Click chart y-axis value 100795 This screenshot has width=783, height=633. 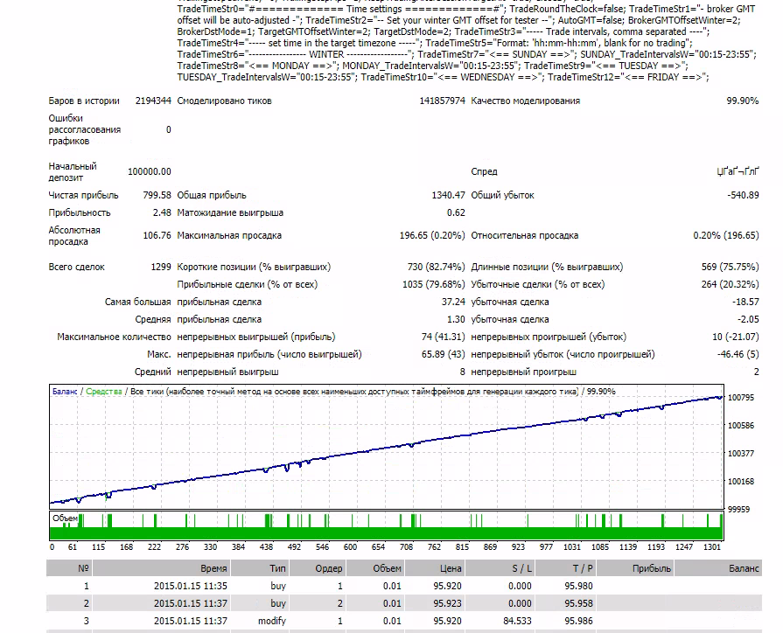[740, 398]
